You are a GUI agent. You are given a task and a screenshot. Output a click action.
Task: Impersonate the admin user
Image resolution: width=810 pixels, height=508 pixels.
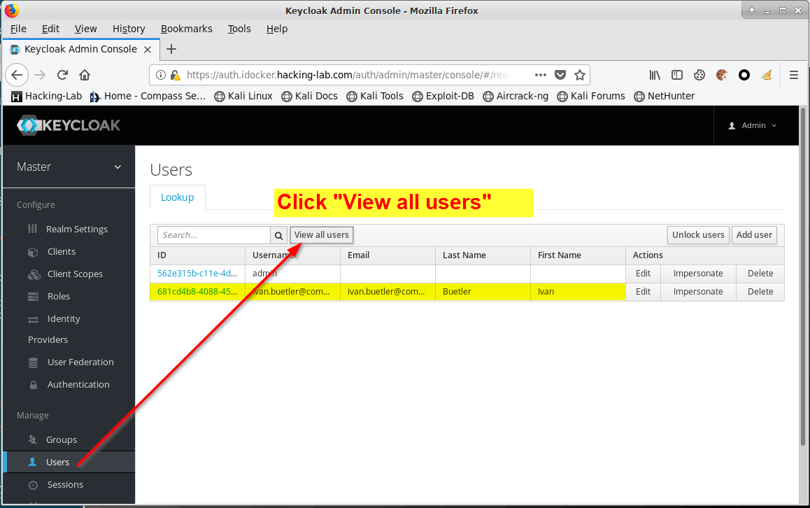(698, 274)
